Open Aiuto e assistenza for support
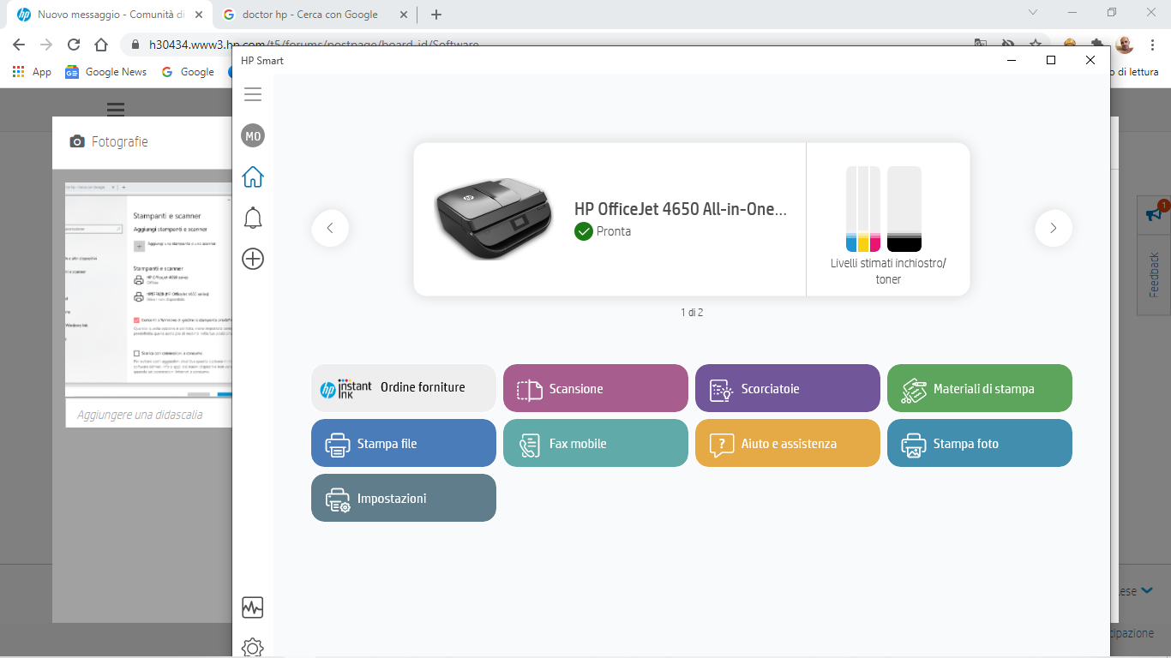This screenshot has width=1171, height=658. point(787,443)
